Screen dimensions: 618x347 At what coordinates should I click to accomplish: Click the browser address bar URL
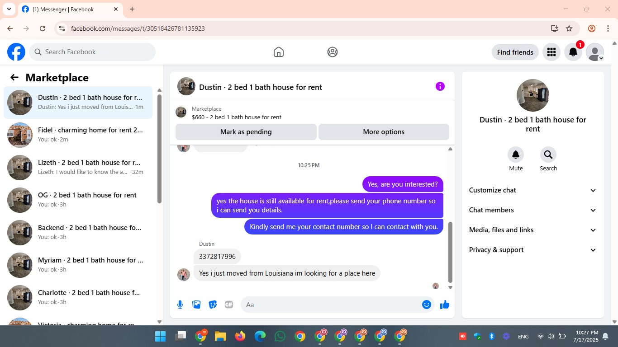(138, 28)
